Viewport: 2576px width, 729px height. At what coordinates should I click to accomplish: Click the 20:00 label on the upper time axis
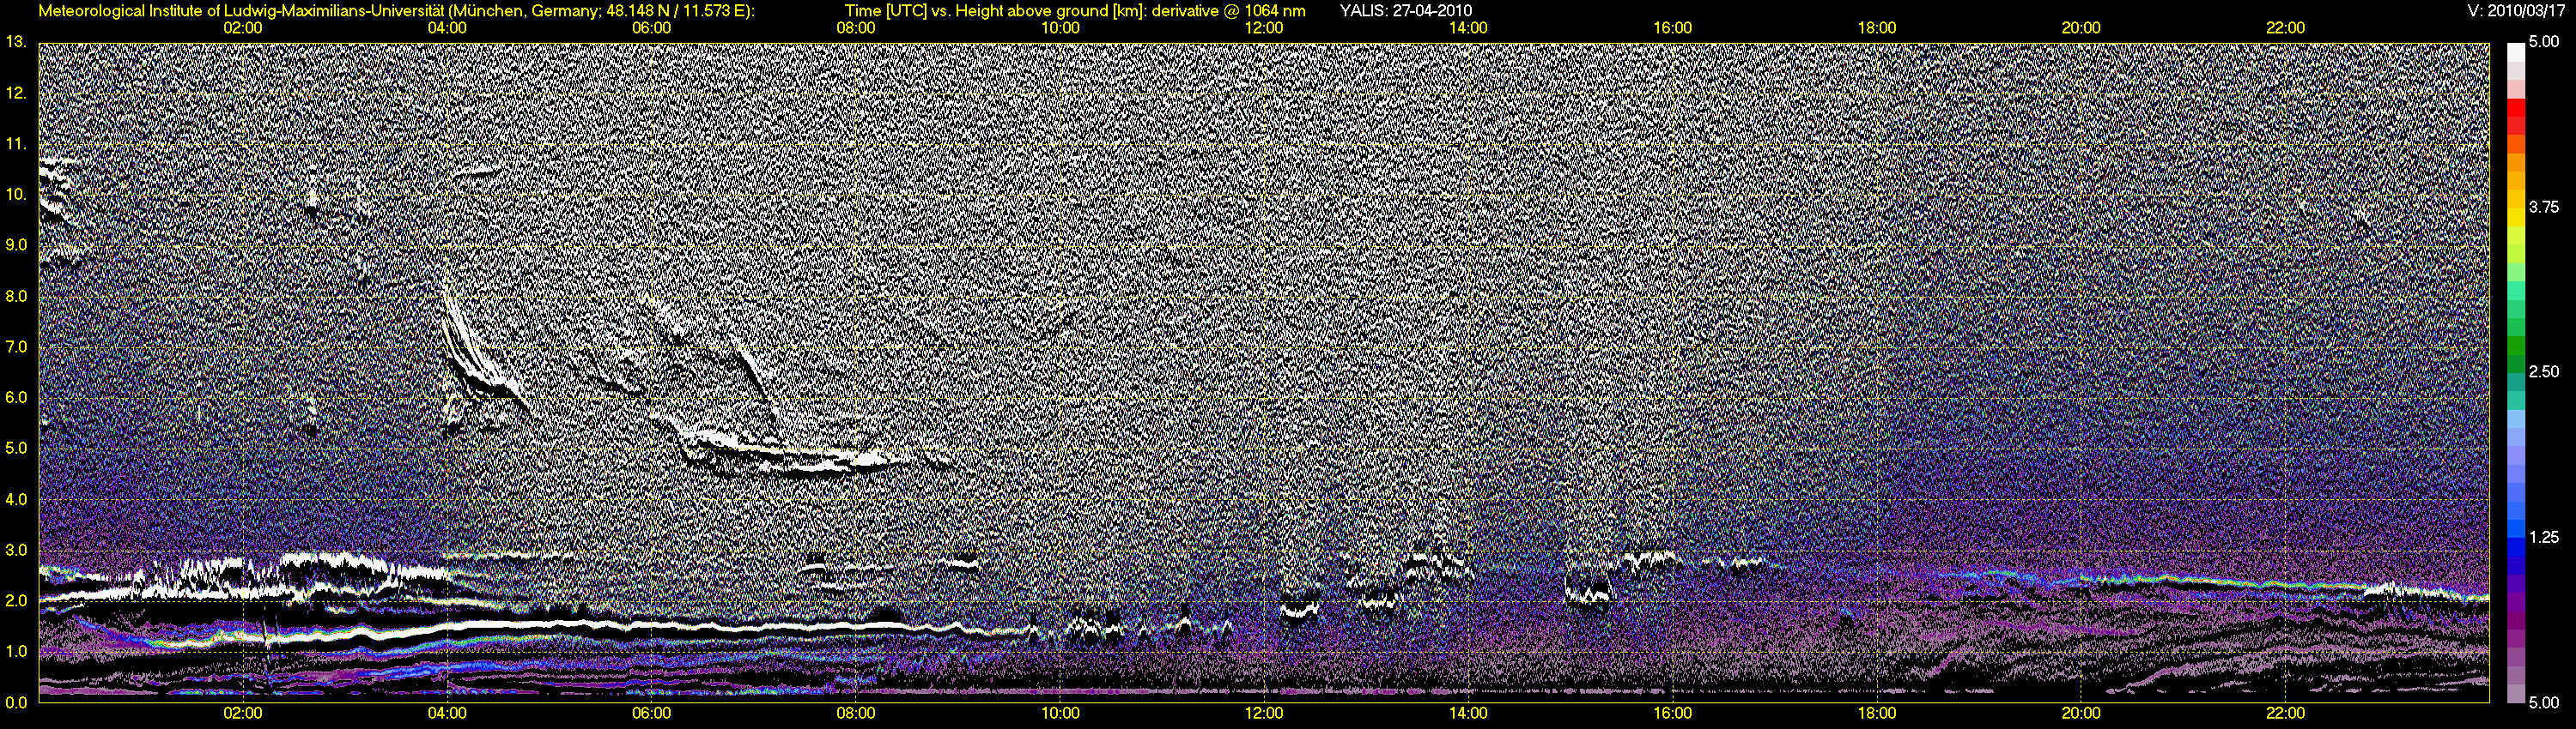(2081, 28)
